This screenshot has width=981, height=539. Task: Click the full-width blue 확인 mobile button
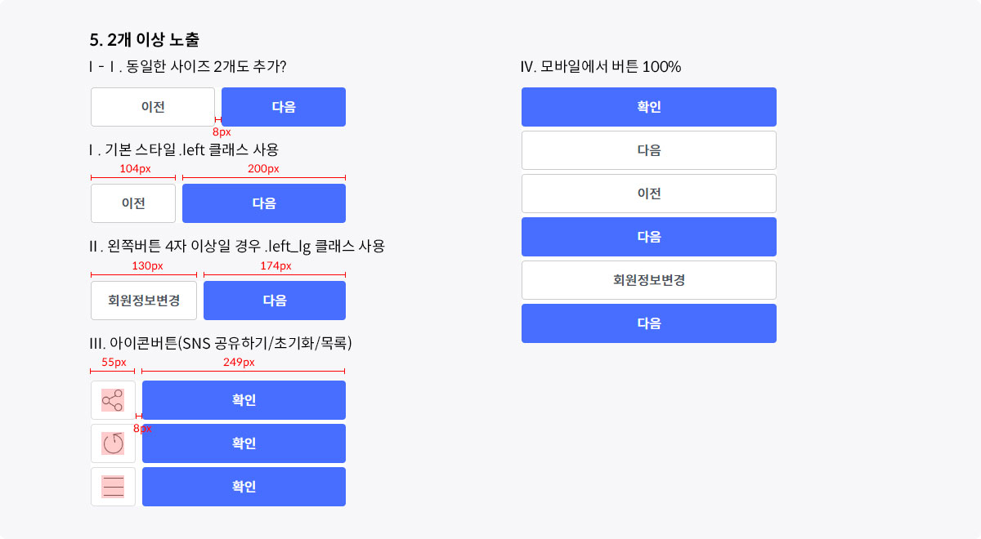click(x=649, y=107)
